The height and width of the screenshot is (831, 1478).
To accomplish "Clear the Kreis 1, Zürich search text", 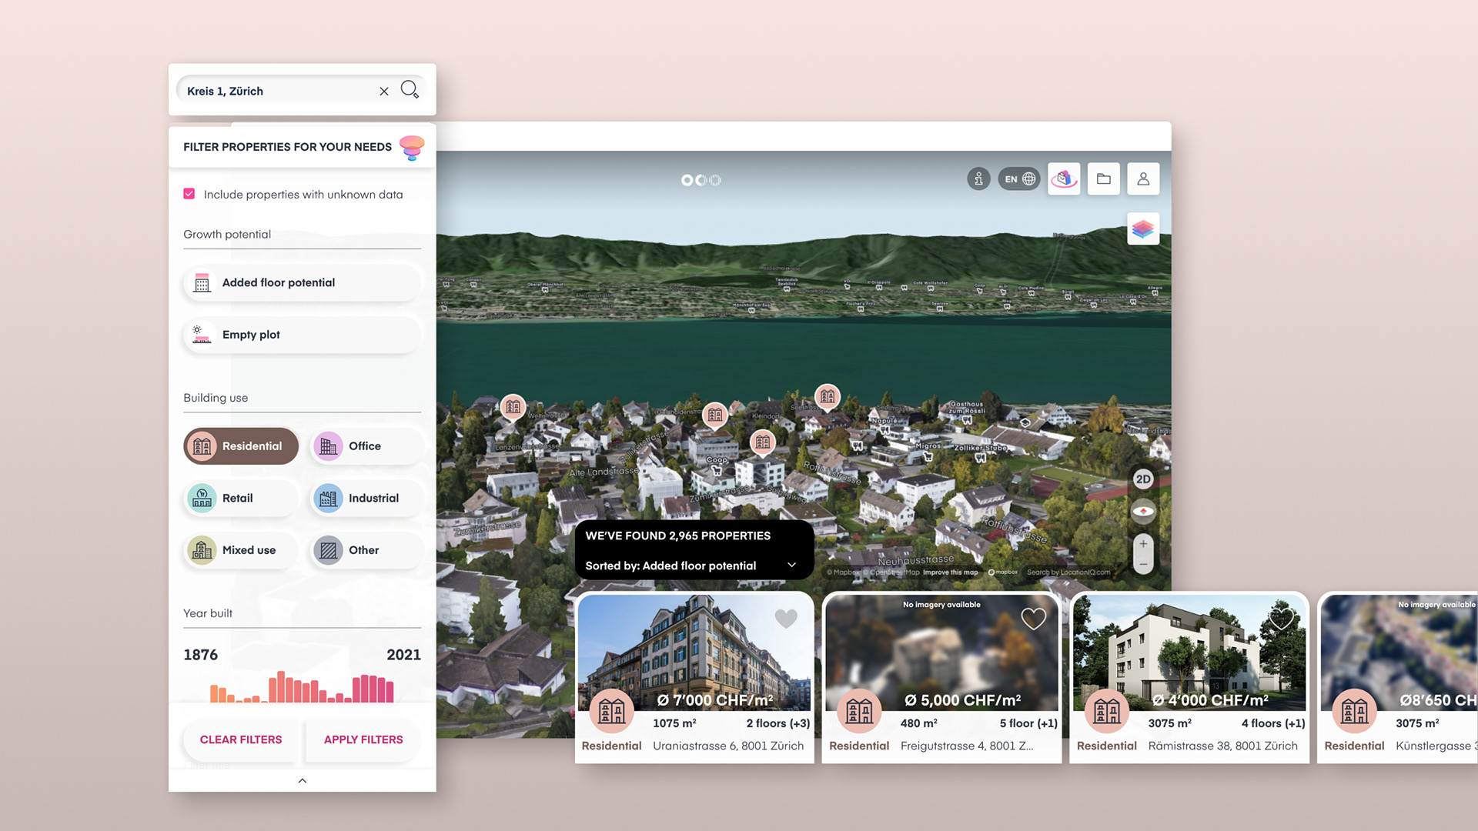I will 384,91.
